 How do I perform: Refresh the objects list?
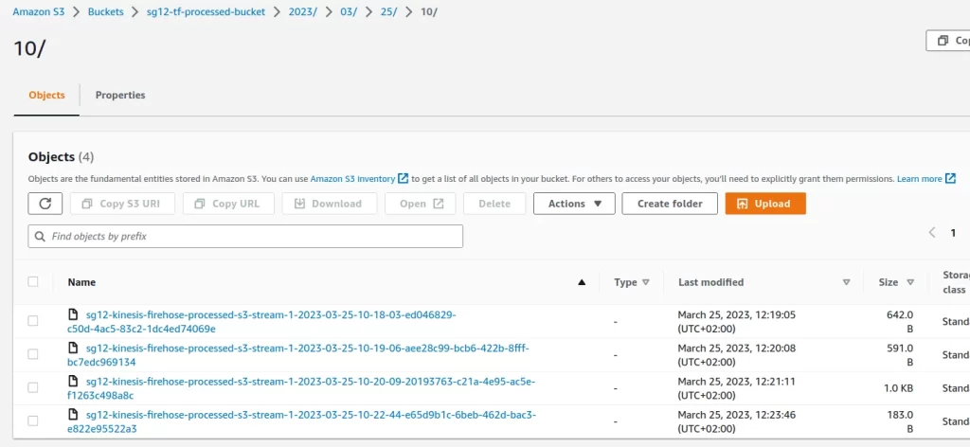coord(45,204)
